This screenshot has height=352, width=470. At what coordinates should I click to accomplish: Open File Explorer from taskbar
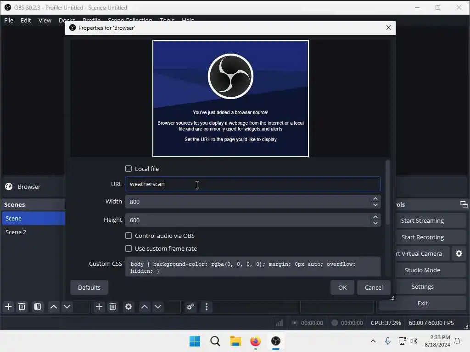tap(235, 341)
